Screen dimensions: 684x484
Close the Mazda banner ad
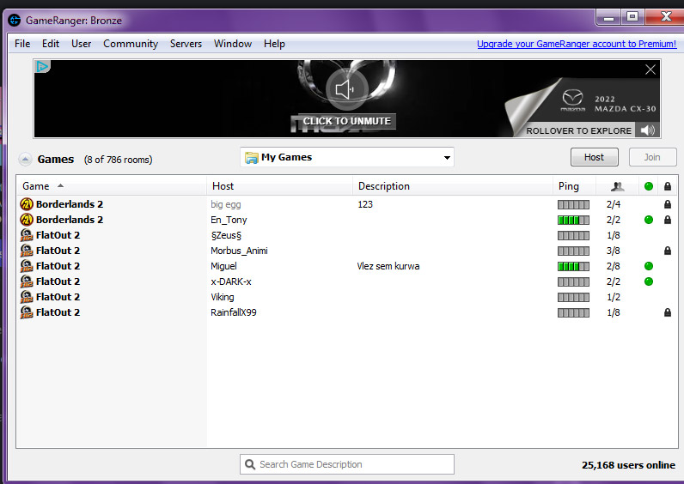pyautogui.click(x=650, y=70)
